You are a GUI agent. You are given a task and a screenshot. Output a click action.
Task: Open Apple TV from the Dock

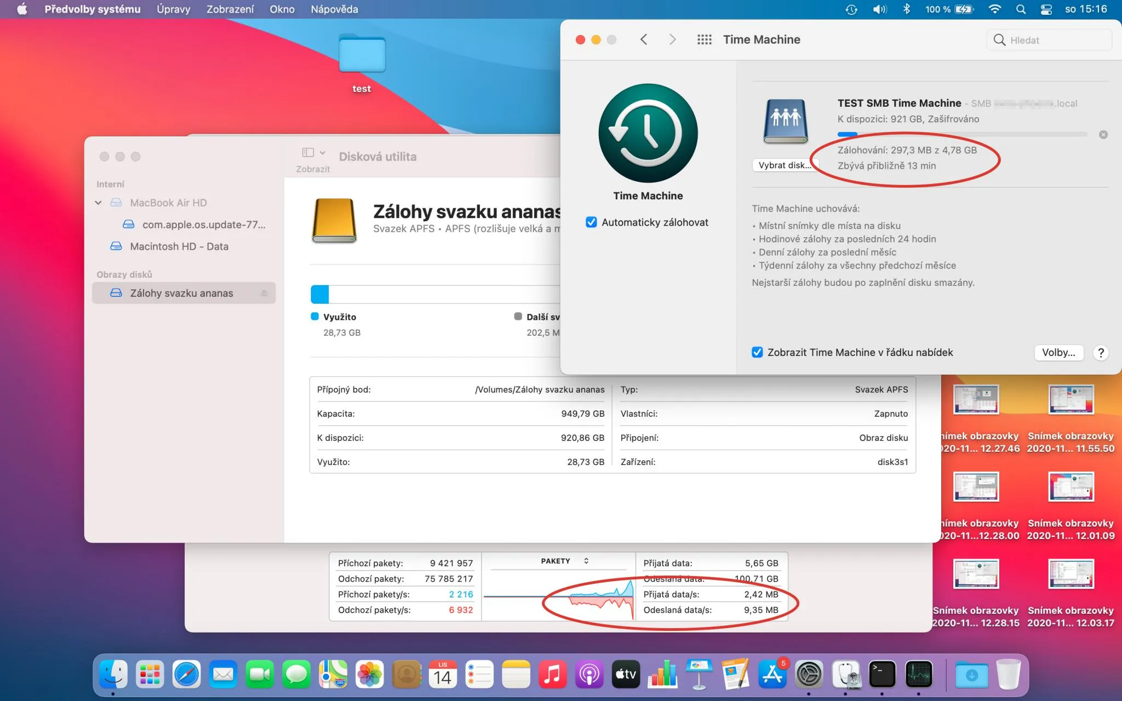626,674
